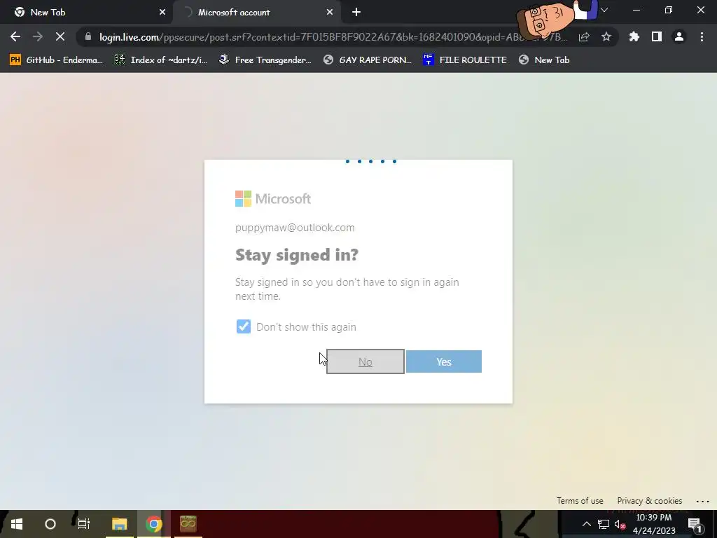717x538 pixels.
Task: Open the notification center icon
Action: [695, 524]
